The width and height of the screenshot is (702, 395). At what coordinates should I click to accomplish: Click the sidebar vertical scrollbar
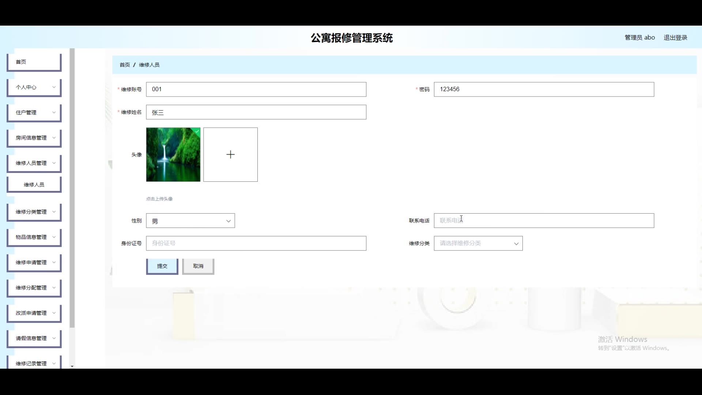pyautogui.click(x=72, y=188)
